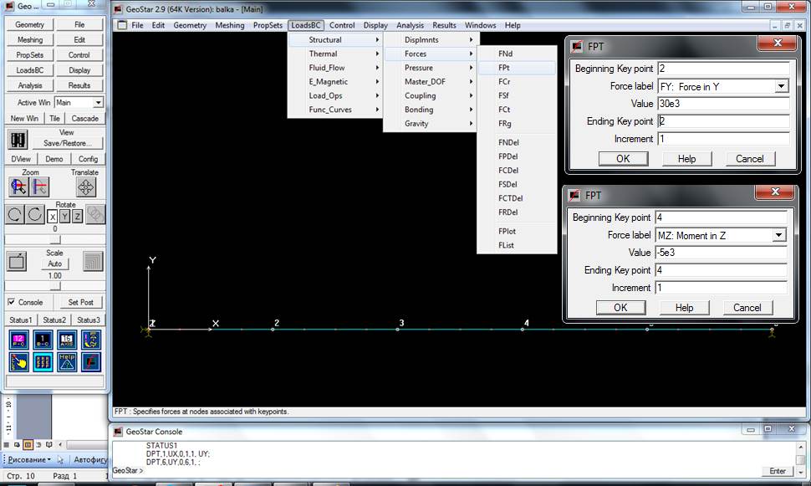This screenshot has height=486, width=811.
Task: Expand the Structural submenu
Action: 335,40
